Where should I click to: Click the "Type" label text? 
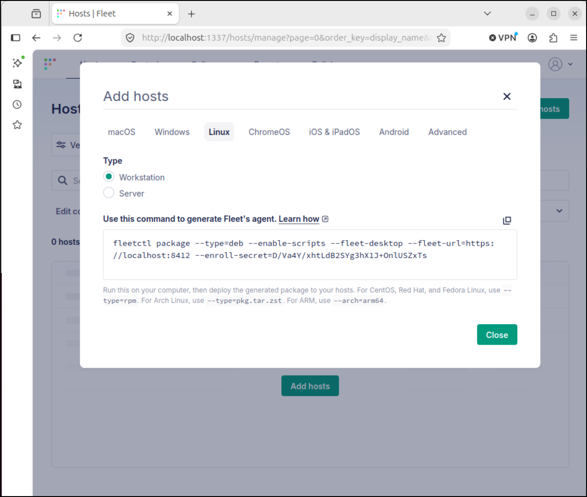113,161
